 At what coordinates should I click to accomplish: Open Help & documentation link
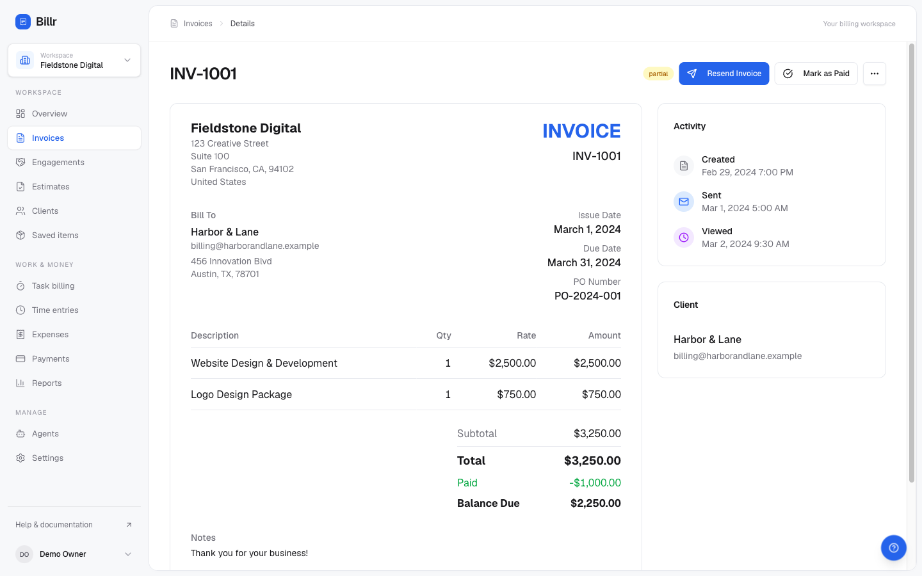tap(74, 525)
